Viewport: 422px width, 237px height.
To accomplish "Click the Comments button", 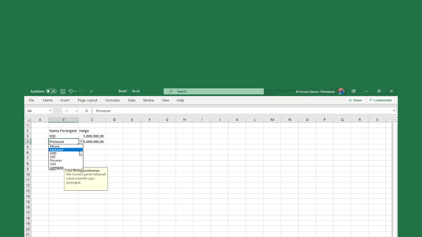I will pos(381,100).
